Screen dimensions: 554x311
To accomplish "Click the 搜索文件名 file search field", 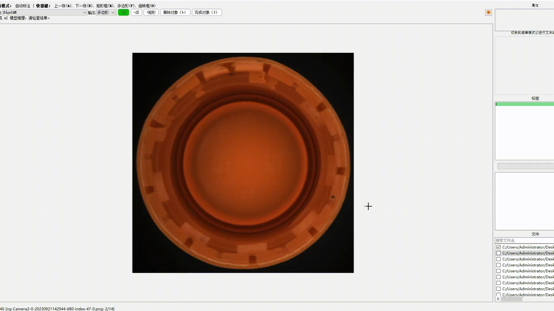I will tap(524, 240).
